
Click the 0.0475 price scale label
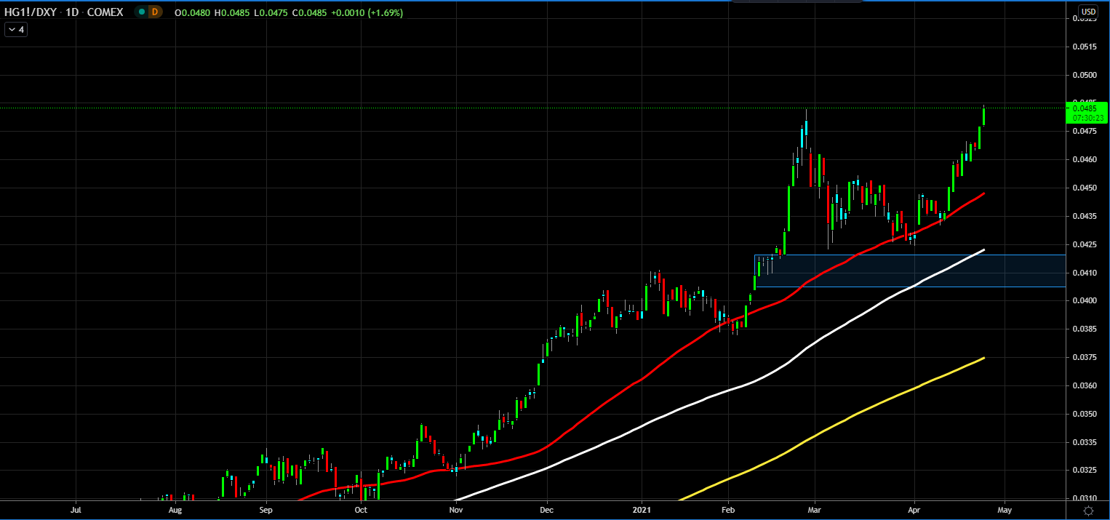pos(1085,132)
